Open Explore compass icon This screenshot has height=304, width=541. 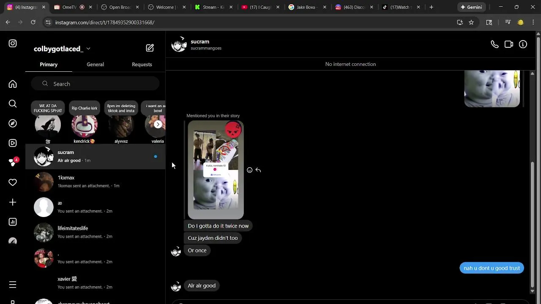point(13,123)
